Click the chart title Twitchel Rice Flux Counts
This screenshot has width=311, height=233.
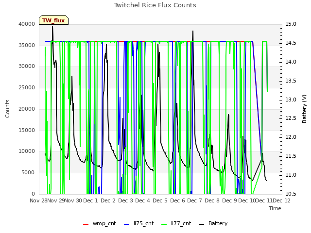pyautogui.click(x=155, y=5)
